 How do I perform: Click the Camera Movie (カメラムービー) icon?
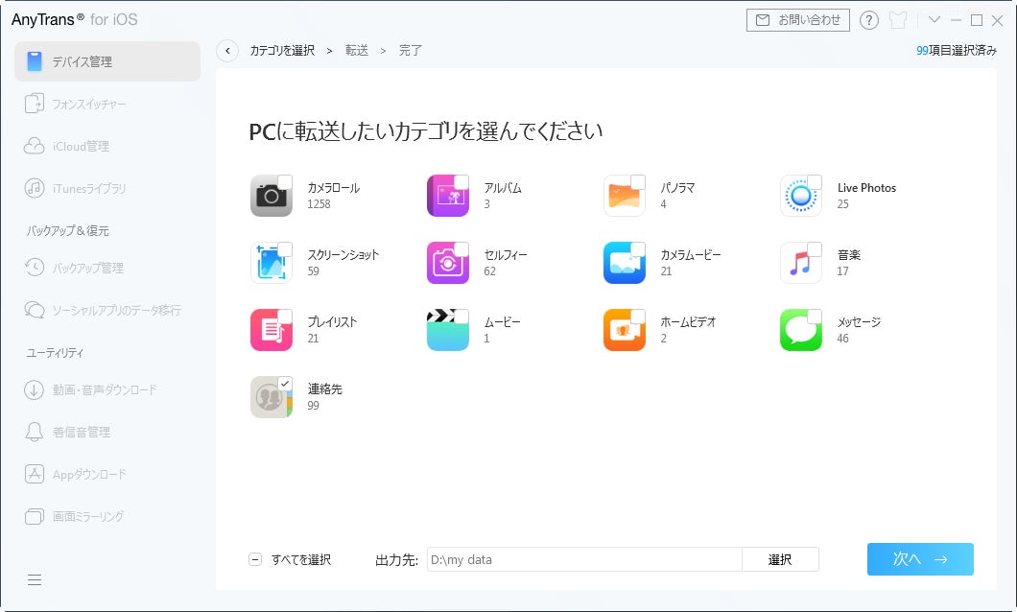[624, 263]
